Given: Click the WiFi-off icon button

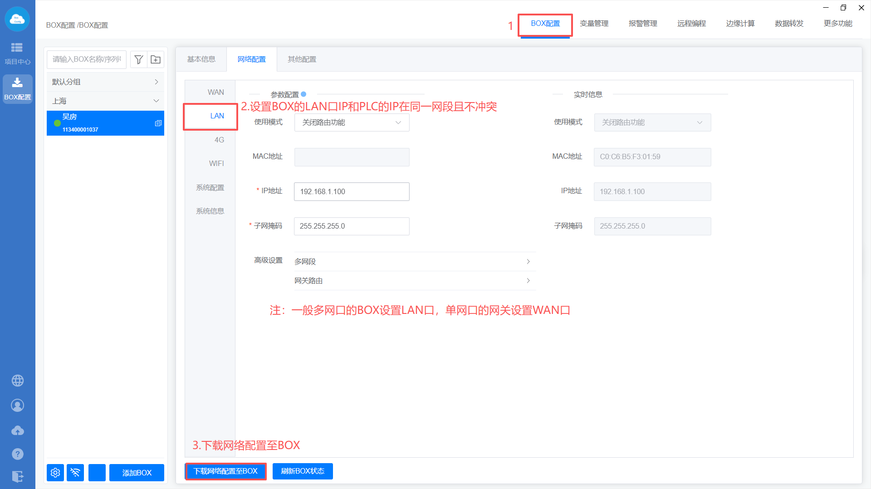Looking at the screenshot, I should click(75, 473).
